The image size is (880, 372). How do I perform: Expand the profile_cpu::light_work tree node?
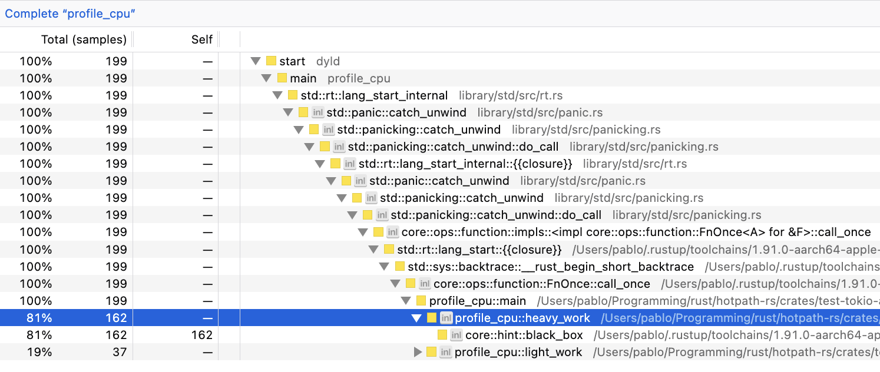click(418, 351)
